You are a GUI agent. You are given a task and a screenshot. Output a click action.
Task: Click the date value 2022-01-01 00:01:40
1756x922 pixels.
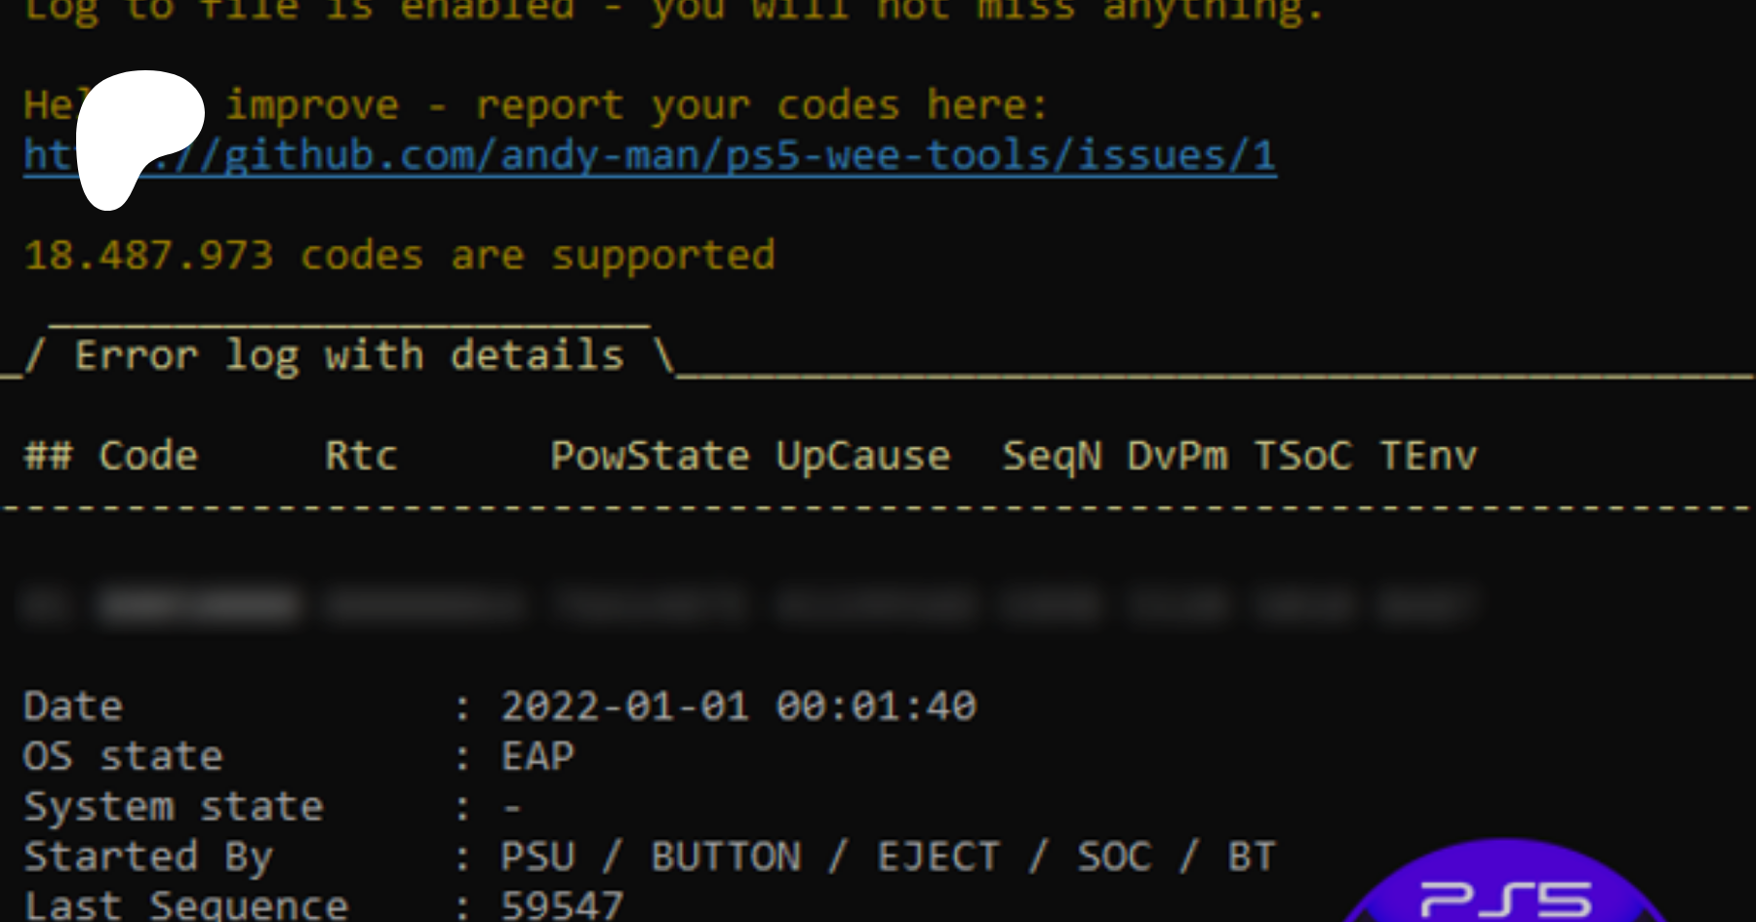pyautogui.click(x=738, y=706)
